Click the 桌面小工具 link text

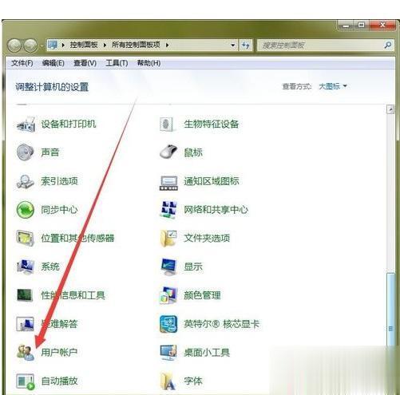coord(207,353)
